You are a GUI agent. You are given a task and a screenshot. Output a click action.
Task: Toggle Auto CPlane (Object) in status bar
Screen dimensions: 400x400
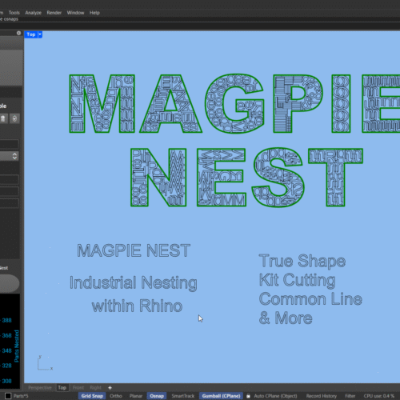[275, 396]
